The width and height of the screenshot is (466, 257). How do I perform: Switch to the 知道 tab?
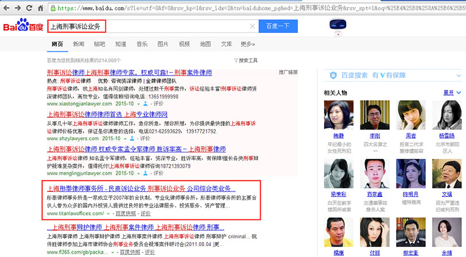[x=121, y=44]
